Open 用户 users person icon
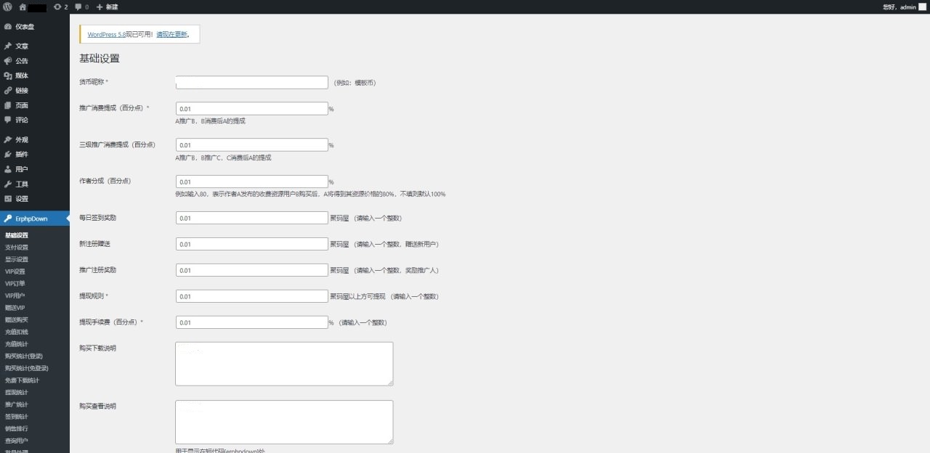The image size is (930, 453). click(x=8, y=169)
